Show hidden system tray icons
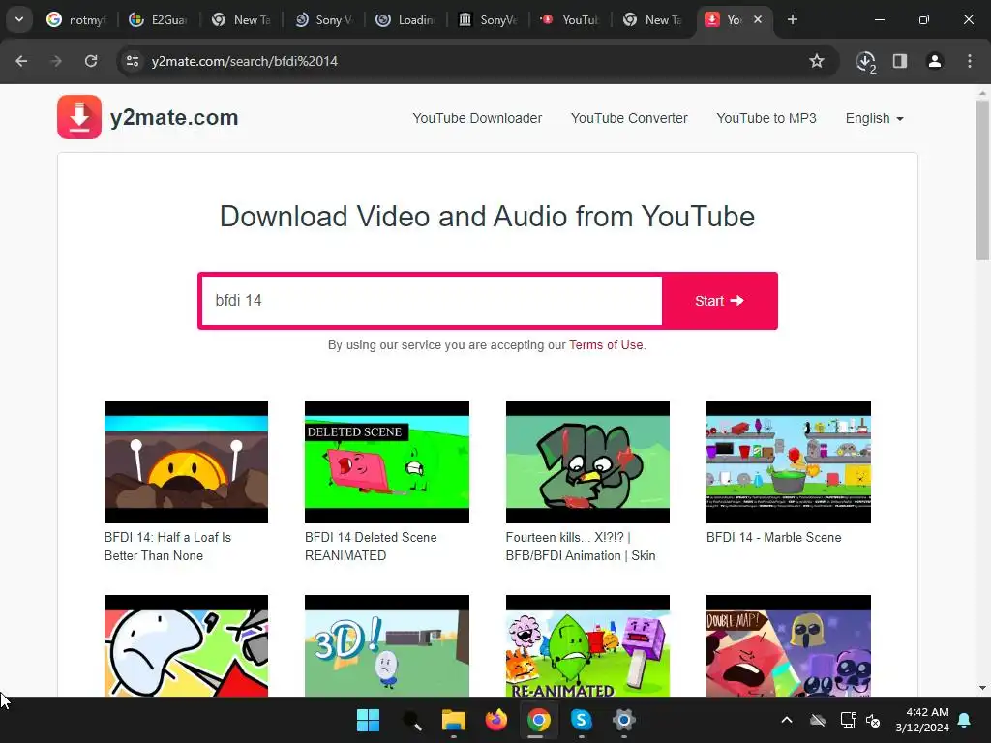 click(787, 720)
